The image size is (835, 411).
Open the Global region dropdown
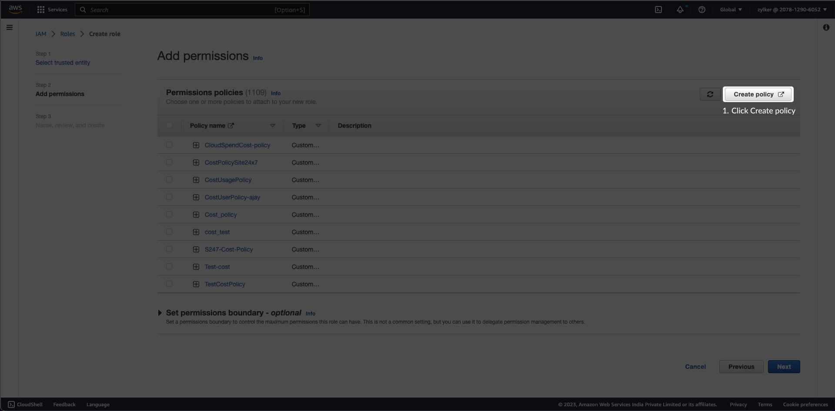coord(731,10)
